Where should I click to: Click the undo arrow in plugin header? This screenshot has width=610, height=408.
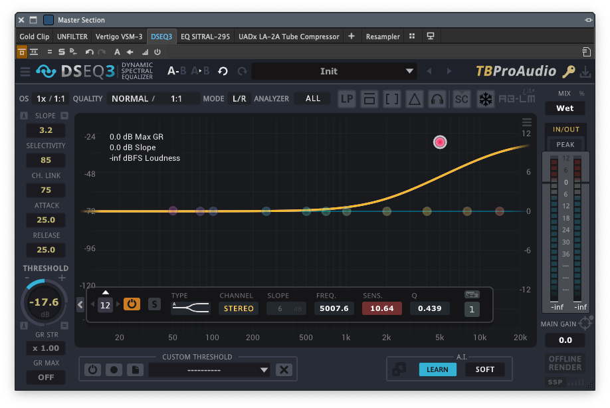click(x=223, y=71)
